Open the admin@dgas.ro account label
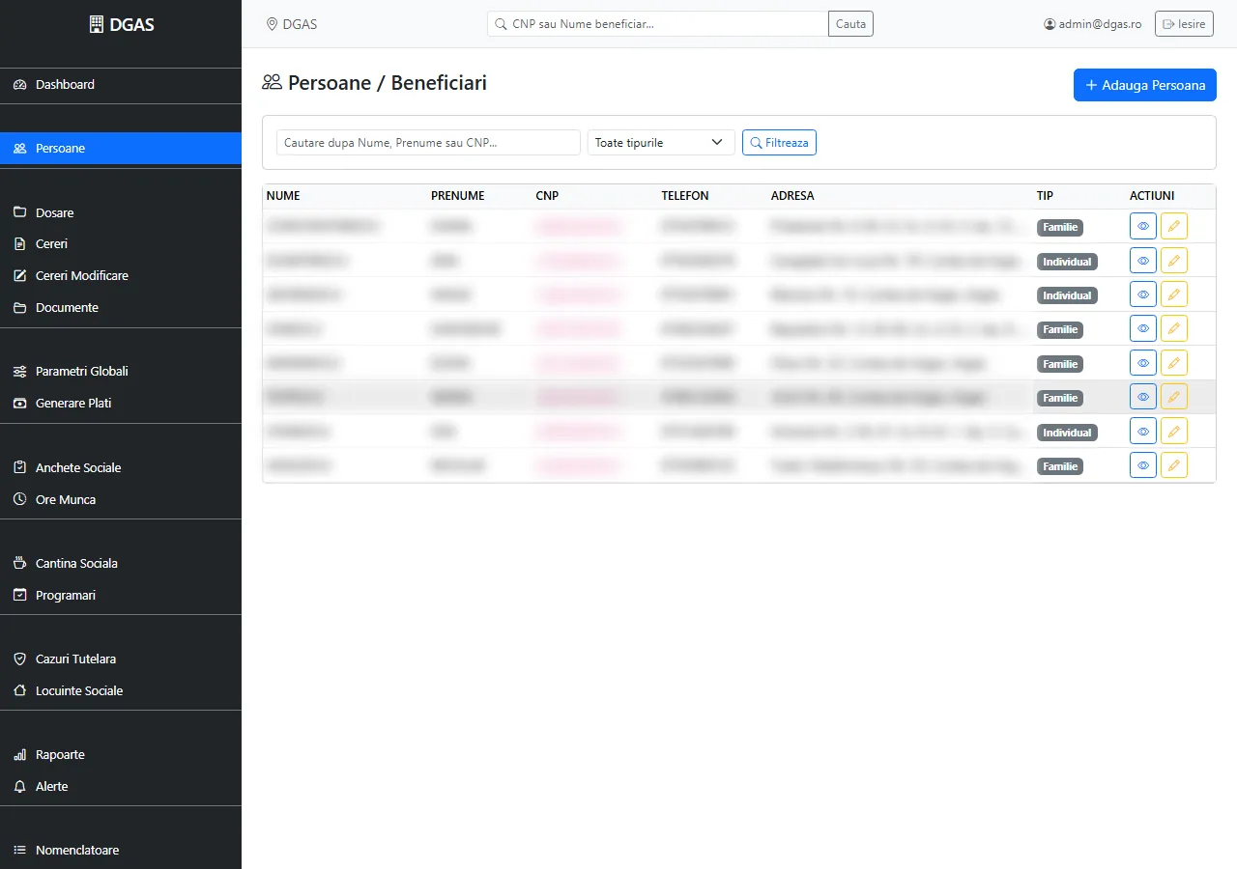Screen dimensions: 1237x869 click(x=1093, y=24)
